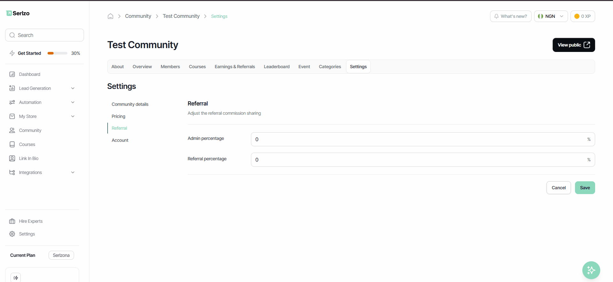Click the sidebar Settings gear icon
613x282 pixels.
[12, 234]
